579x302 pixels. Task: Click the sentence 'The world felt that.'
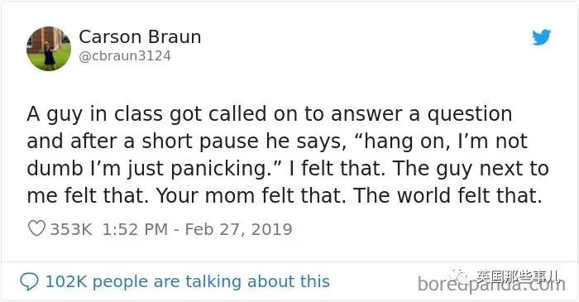pyautogui.click(x=448, y=195)
